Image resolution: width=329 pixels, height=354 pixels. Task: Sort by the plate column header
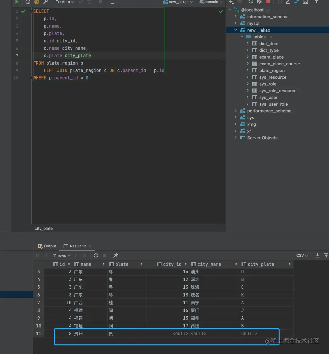125,264
